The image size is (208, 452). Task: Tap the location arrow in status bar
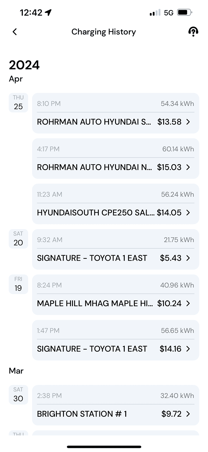[48, 12]
